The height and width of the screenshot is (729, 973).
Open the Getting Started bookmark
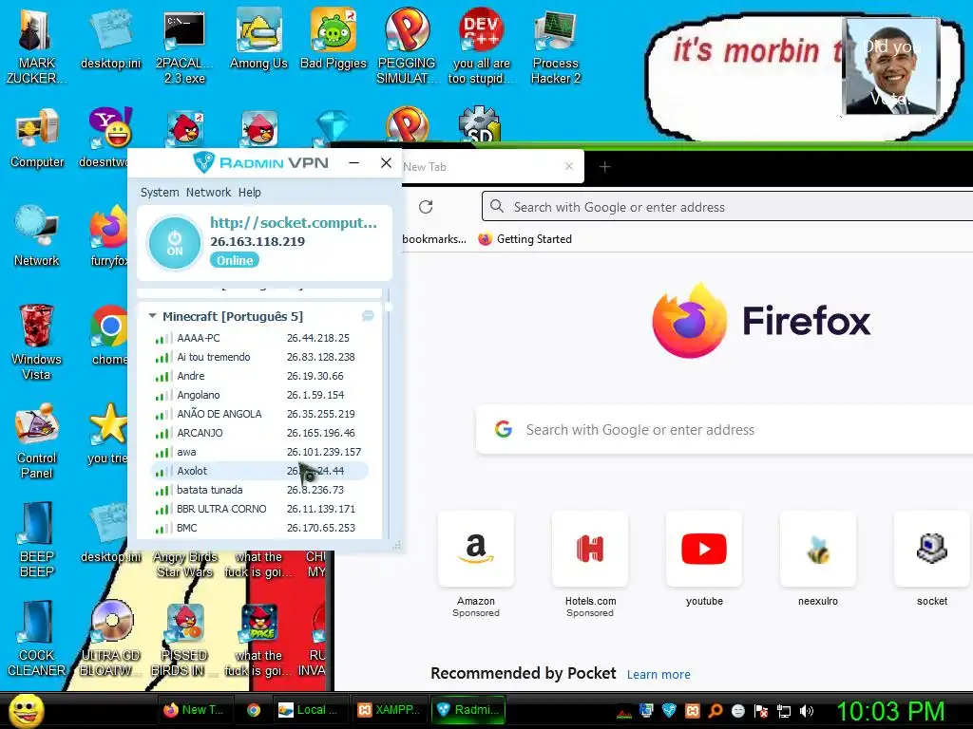click(x=525, y=239)
